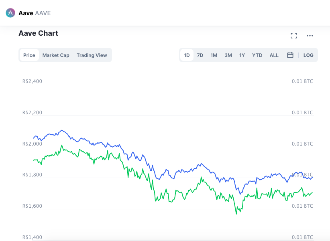Click the R$1,800 axis label
This screenshot has width=330, height=241.
click(32, 175)
